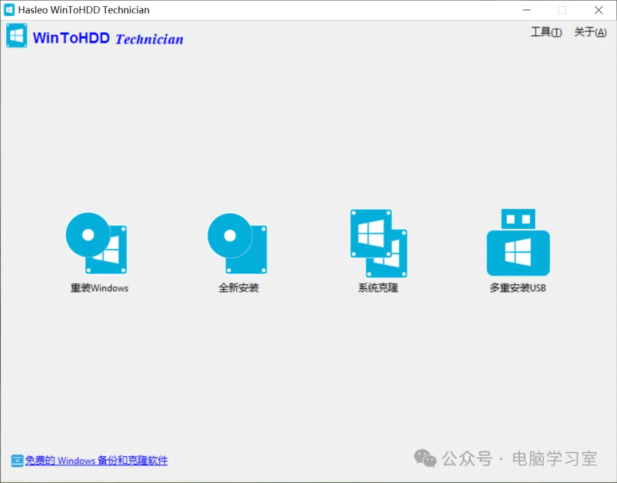Choose the 多重安装USB flash drive icon
Image resolution: width=617 pixels, height=483 pixels.
pos(518,242)
